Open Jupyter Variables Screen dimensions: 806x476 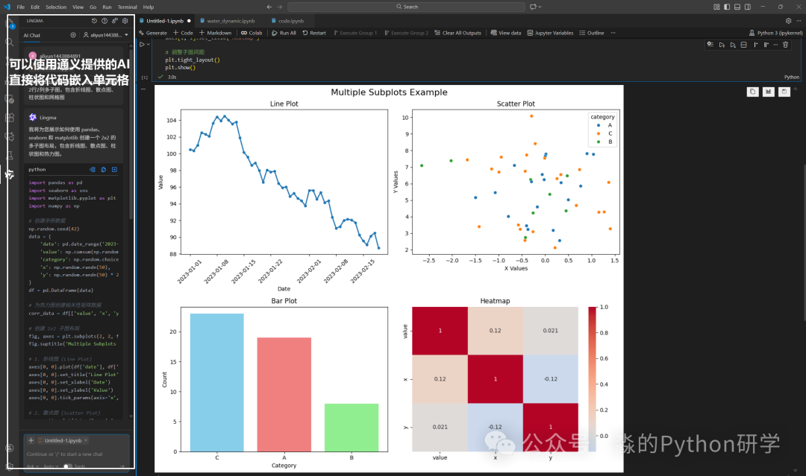(551, 33)
